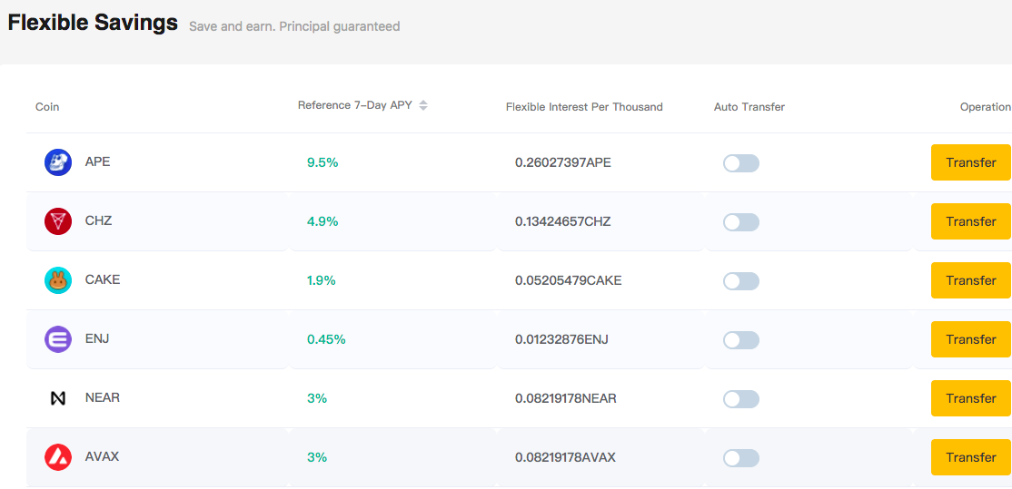Image resolution: width=1012 pixels, height=489 pixels.
Task: Transfer CAKE into flexible savings
Action: click(971, 280)
